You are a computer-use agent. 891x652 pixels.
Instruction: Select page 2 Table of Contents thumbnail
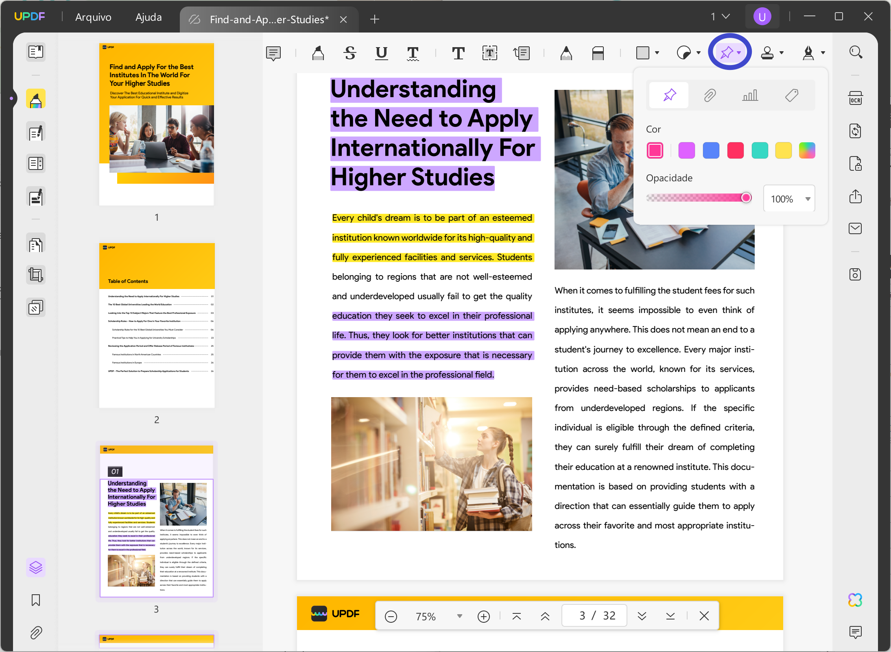tap(157, 325)
